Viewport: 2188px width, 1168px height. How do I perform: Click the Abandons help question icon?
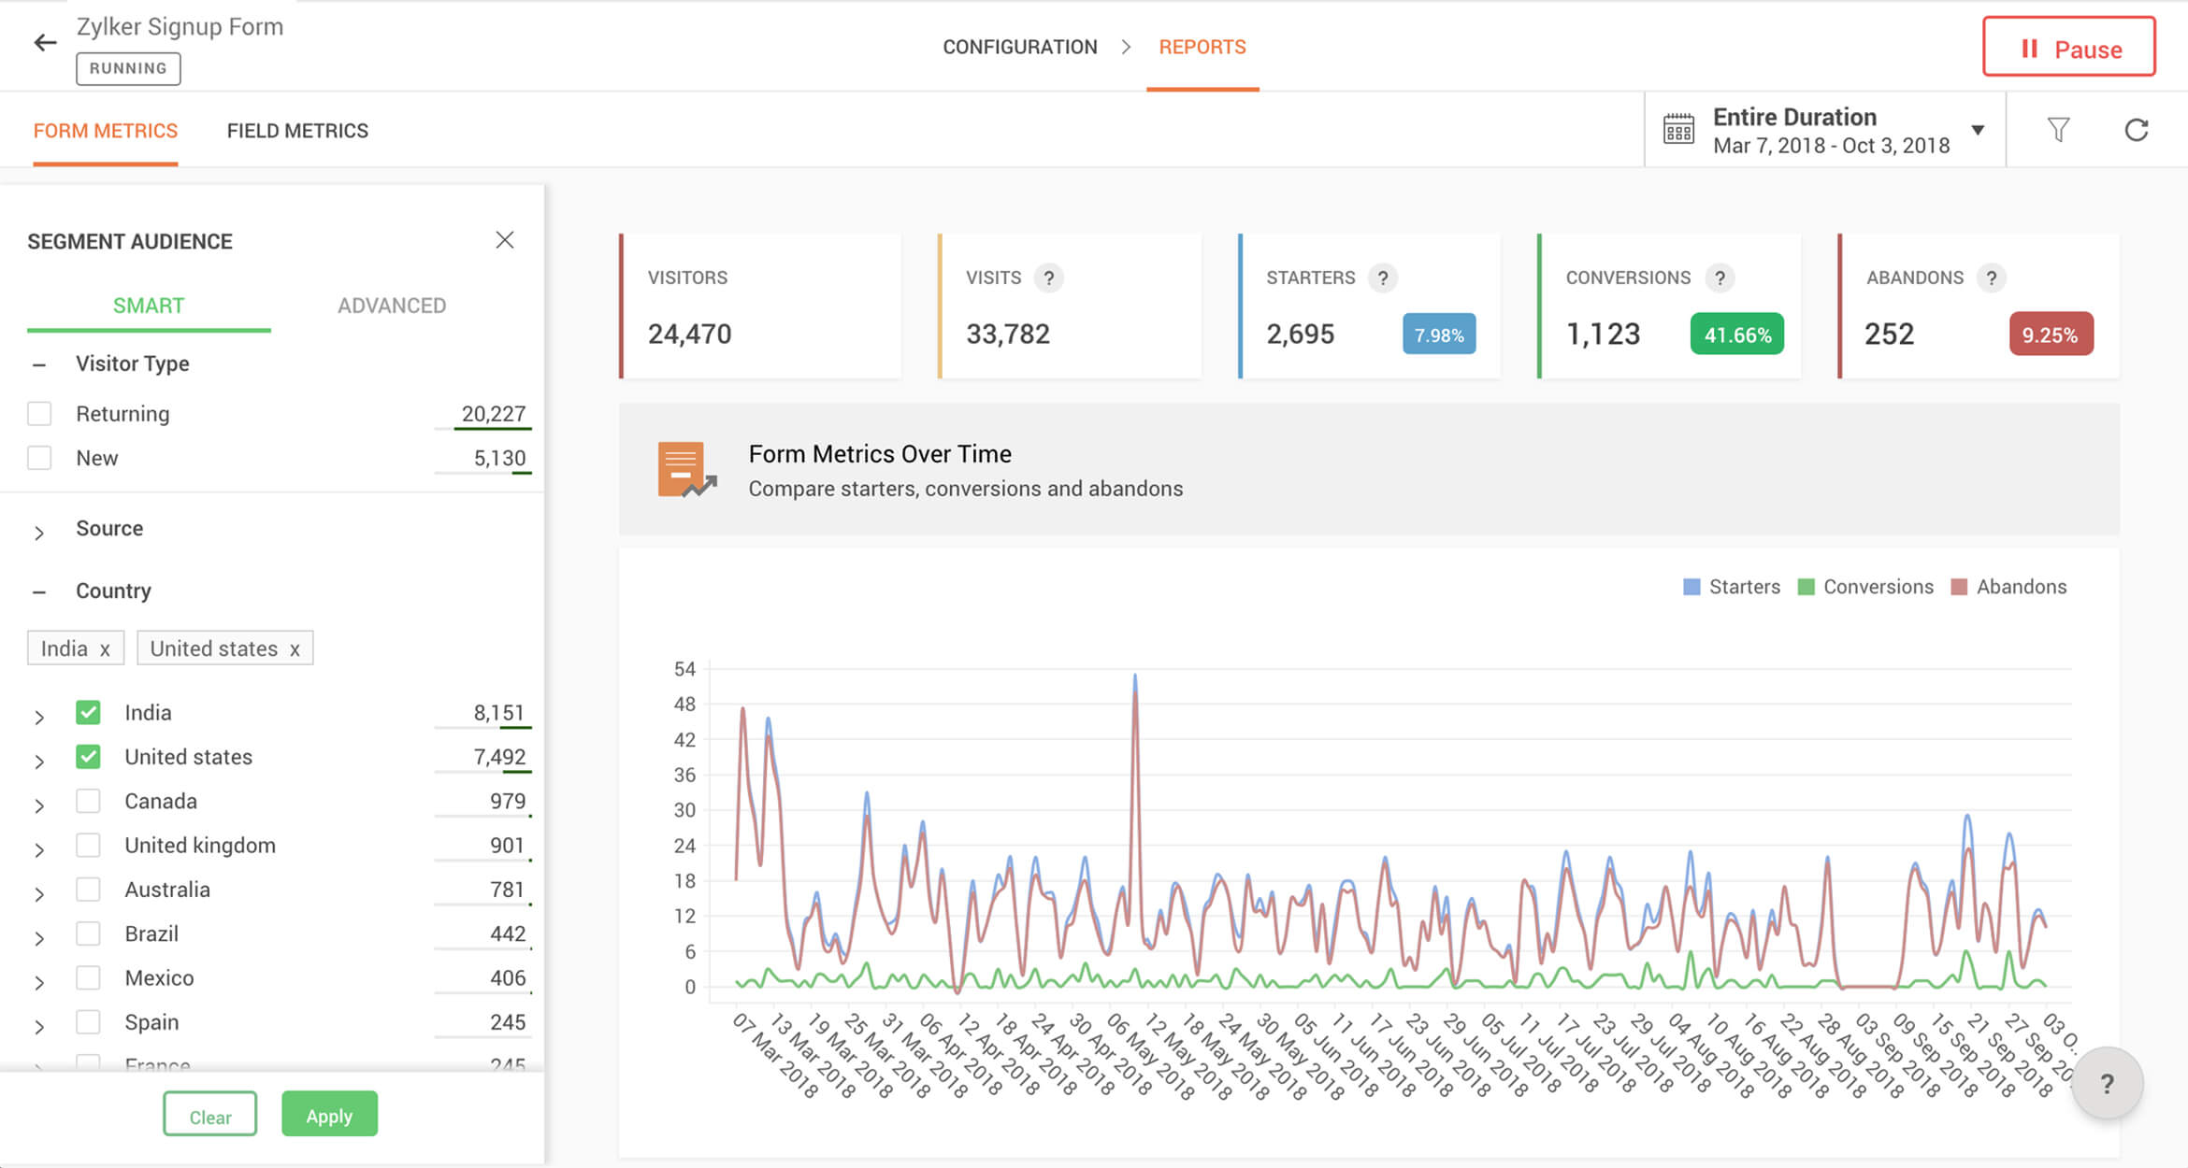1991,278
